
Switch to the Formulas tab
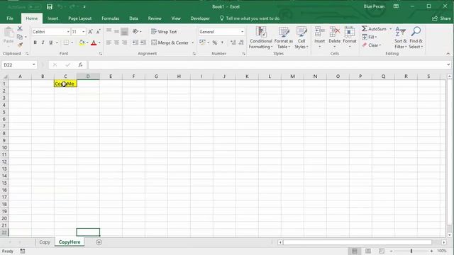pos(111,18)
